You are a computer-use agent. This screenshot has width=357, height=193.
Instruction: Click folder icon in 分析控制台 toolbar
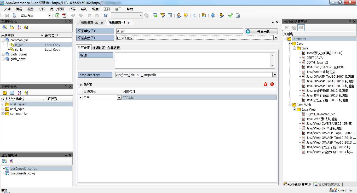tap(5, 93)
